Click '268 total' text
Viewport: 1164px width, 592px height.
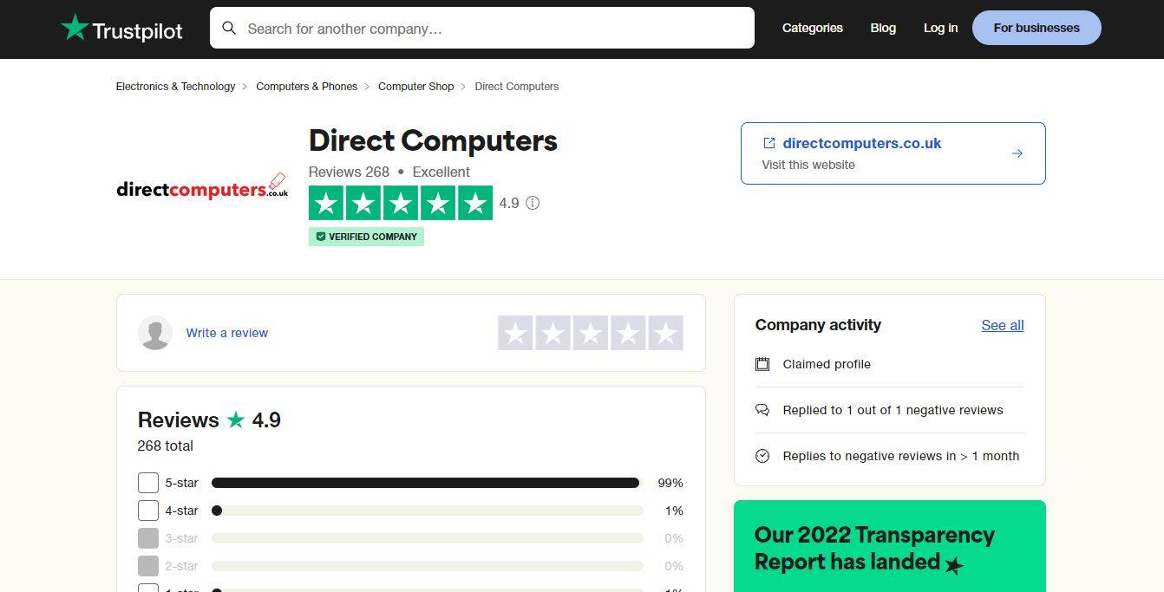tap(165, 446)
